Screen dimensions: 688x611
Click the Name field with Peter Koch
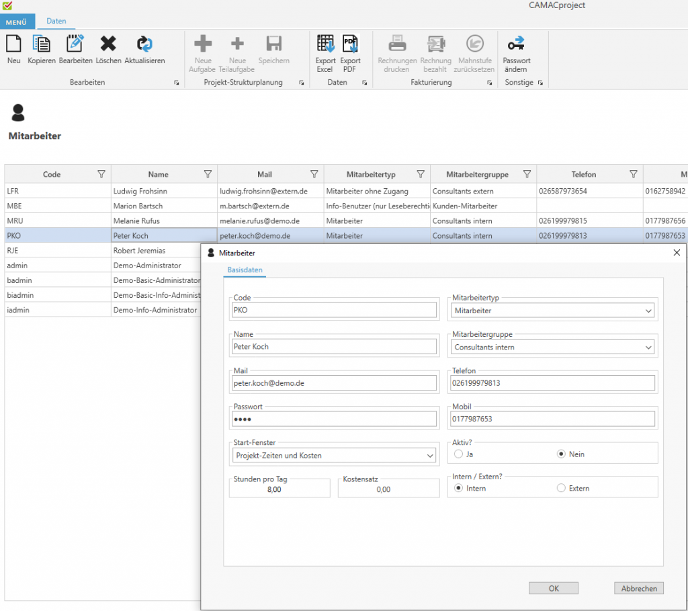tap(334, 346)
